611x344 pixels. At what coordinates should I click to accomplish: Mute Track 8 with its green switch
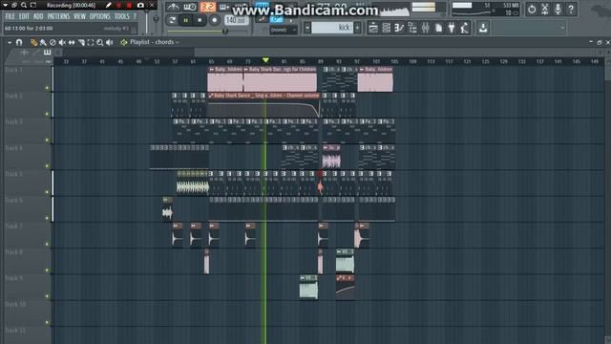click(47, 269)
